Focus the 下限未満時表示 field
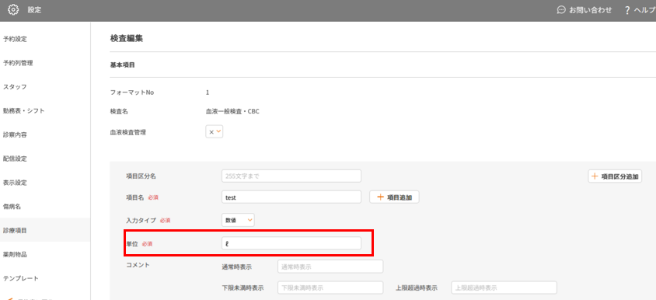Viewport: 656px width, 300px height. 330,288
